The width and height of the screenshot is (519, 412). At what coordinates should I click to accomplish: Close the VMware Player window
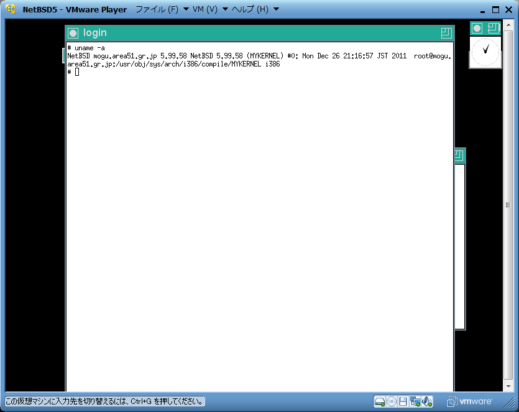[508, 10]
